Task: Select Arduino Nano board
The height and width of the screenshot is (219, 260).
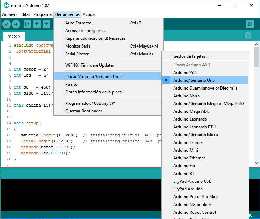Action: click(x=205, y=96)
